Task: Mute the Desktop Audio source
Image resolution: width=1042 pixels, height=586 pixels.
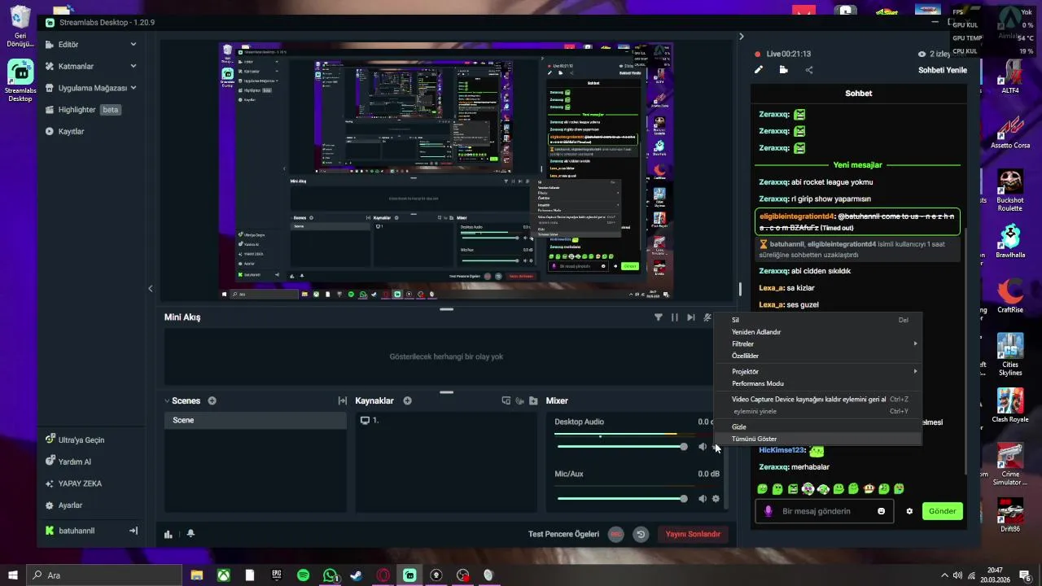Action: [703, 447]
